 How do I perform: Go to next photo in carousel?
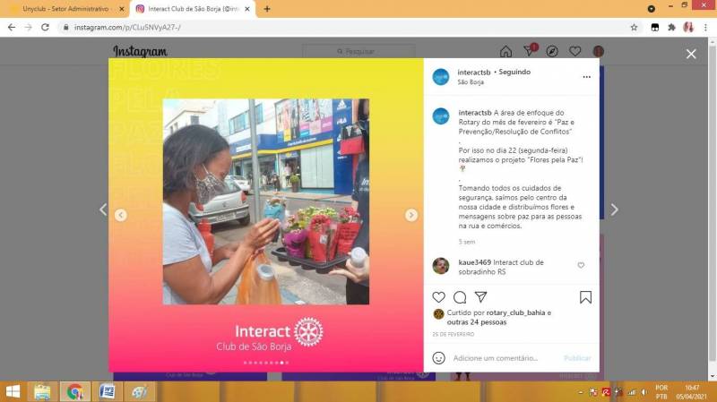411,215
